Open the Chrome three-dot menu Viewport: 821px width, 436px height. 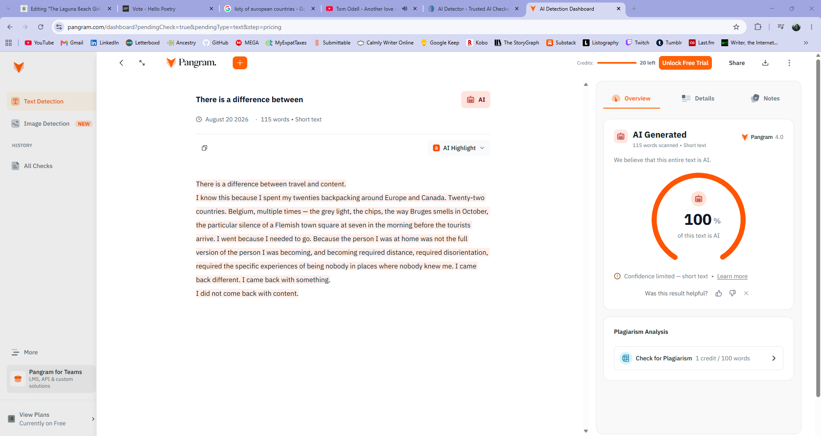(x=812, y=27)
